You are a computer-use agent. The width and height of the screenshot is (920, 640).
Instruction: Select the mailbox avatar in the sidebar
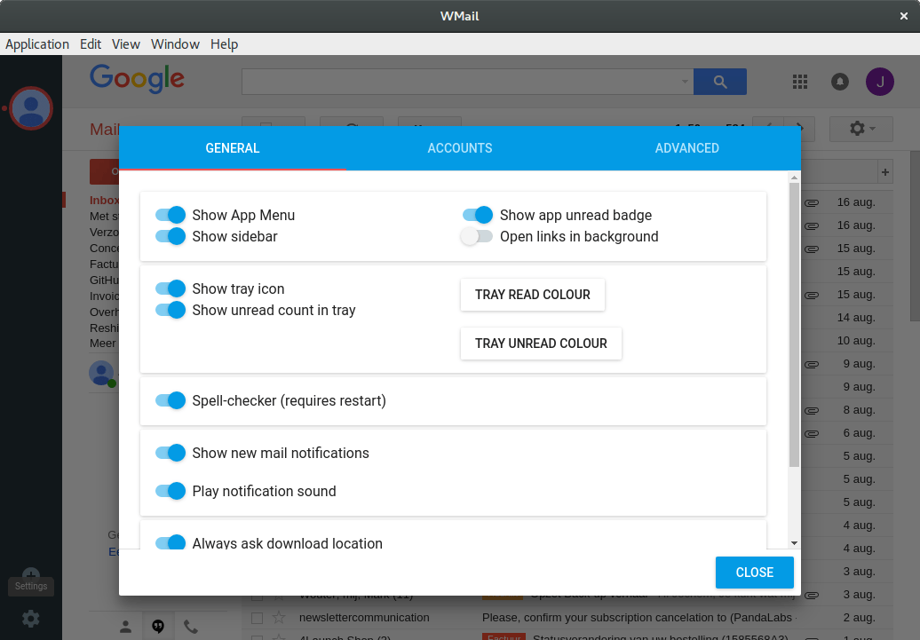point(32,108)
